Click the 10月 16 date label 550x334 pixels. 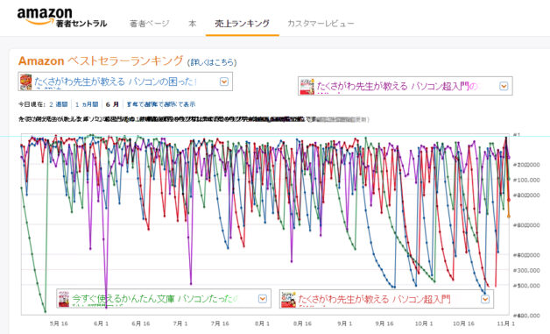point(463,323)
